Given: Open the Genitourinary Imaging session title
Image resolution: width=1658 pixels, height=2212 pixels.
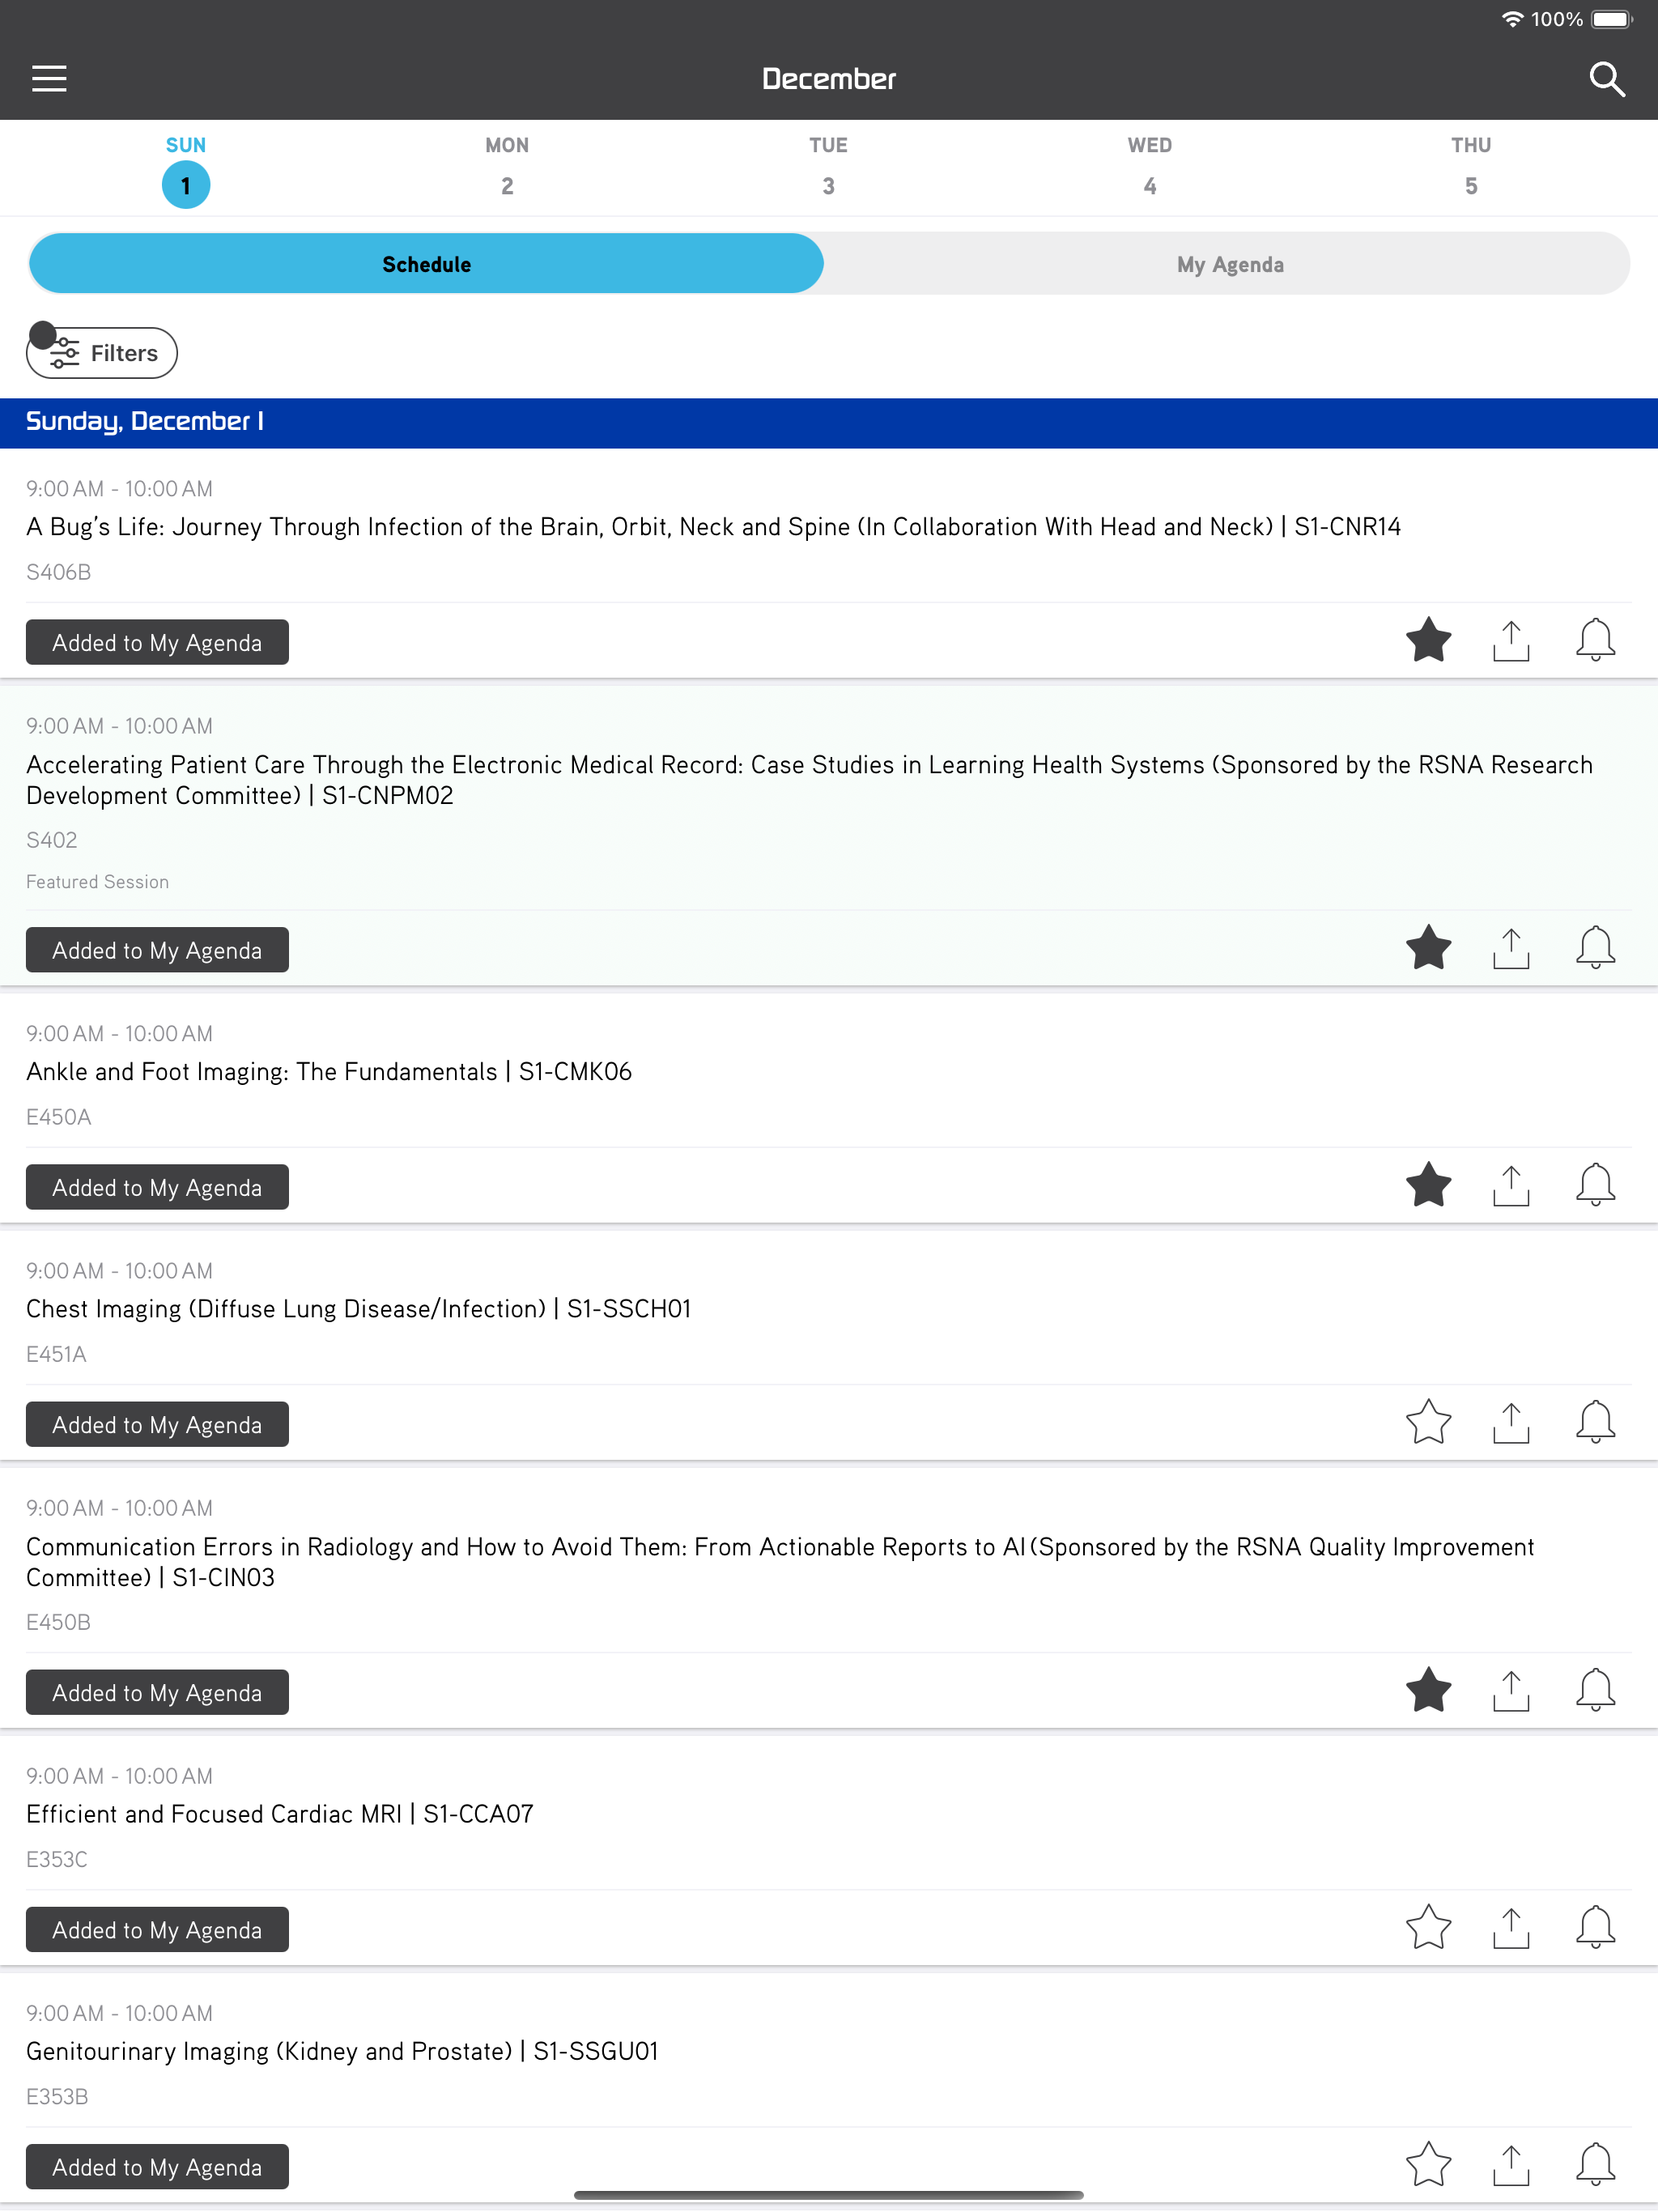Looking at the screenshot, I should (x=342, y=2051).
